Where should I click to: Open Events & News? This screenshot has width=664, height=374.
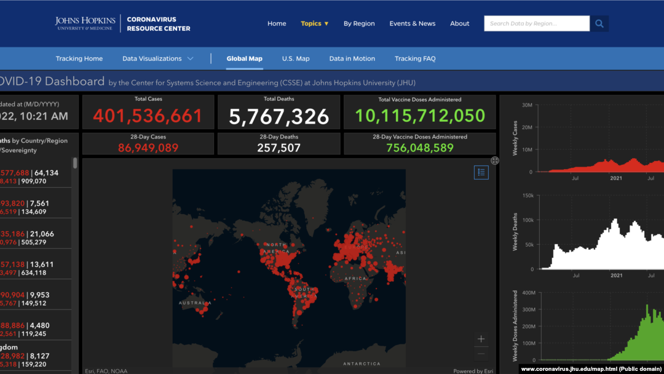click(413, 23)
